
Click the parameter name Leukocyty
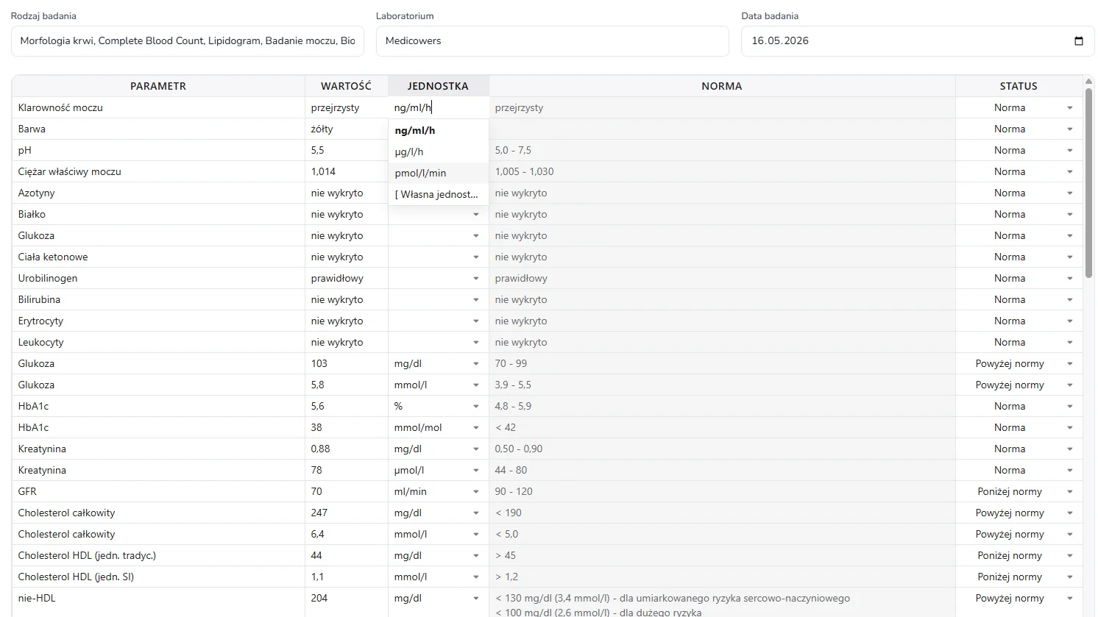(x=41, y=342)
